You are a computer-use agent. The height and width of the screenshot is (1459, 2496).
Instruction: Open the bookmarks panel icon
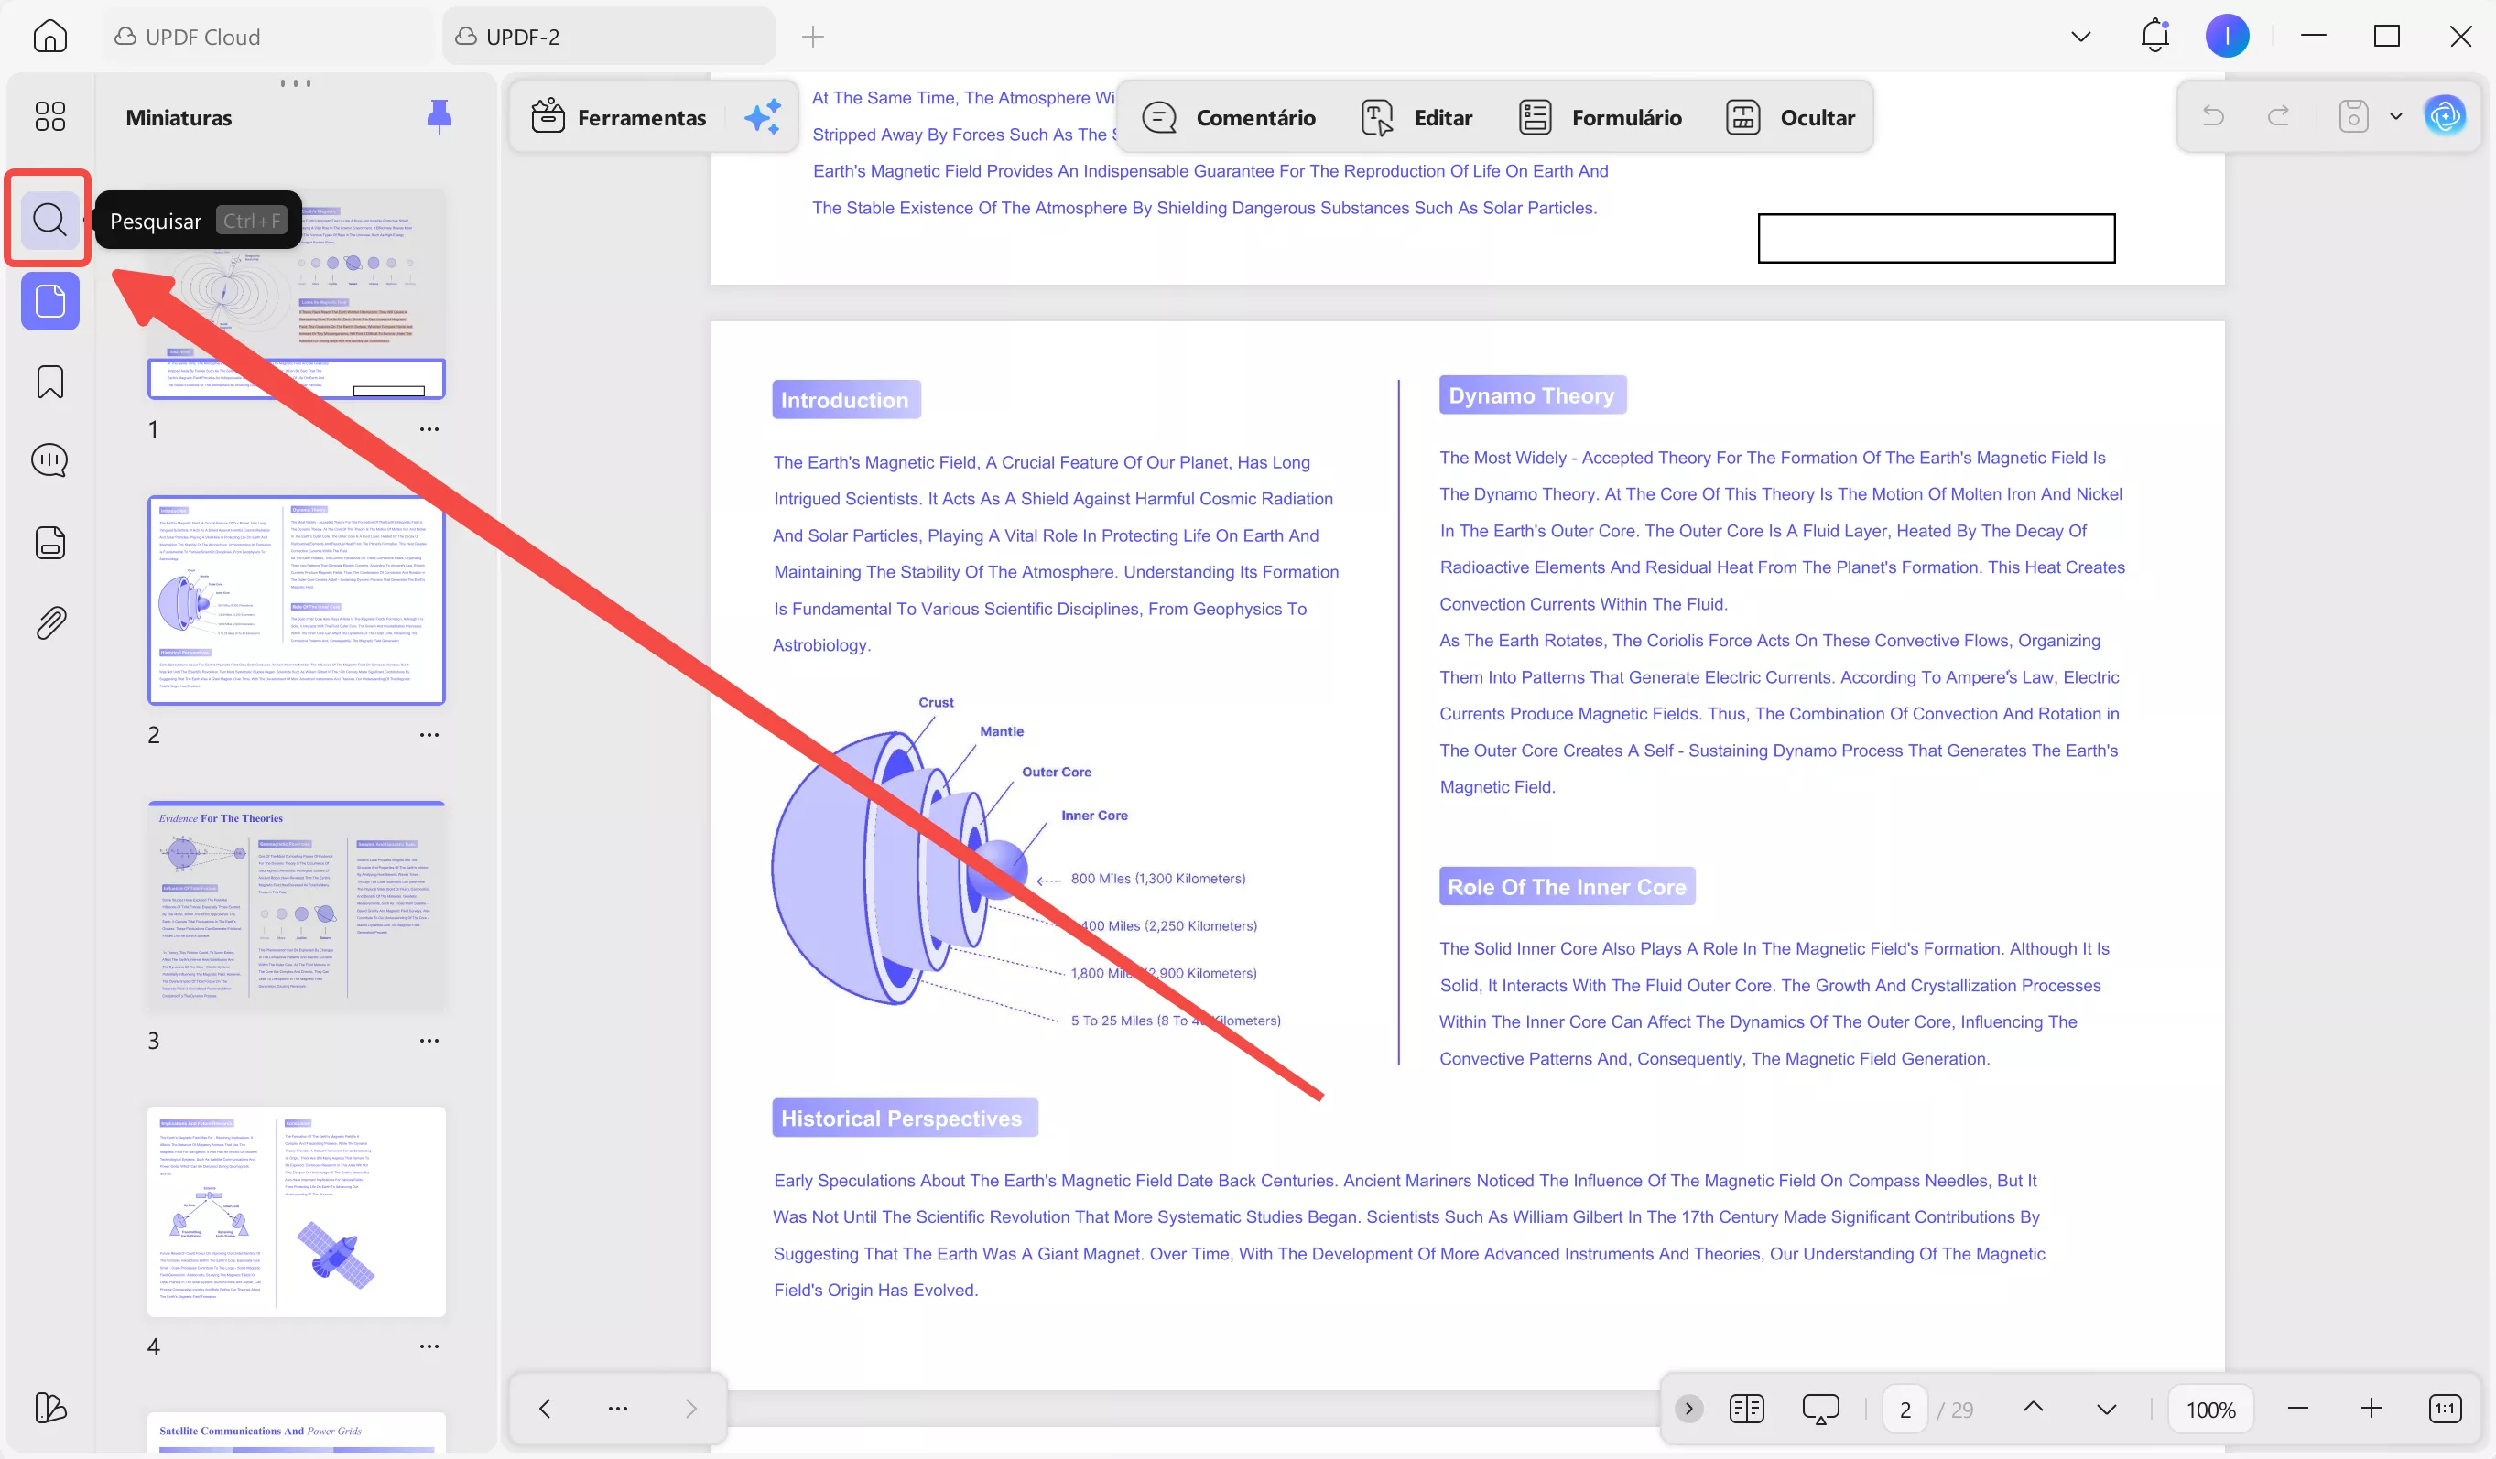(49, 382)
